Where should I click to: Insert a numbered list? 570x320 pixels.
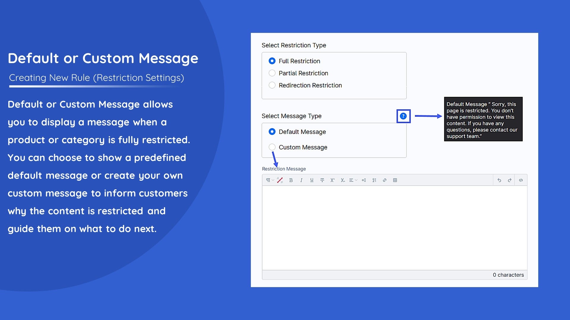coord(374,180)
